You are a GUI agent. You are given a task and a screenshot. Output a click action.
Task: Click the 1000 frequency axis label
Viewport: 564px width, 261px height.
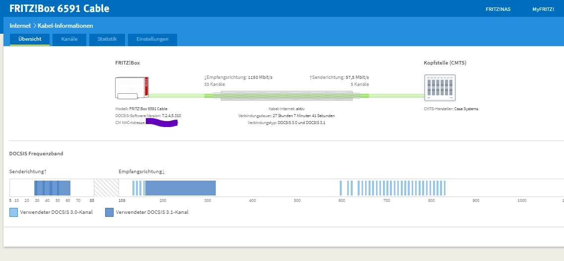tap(521, 200)
